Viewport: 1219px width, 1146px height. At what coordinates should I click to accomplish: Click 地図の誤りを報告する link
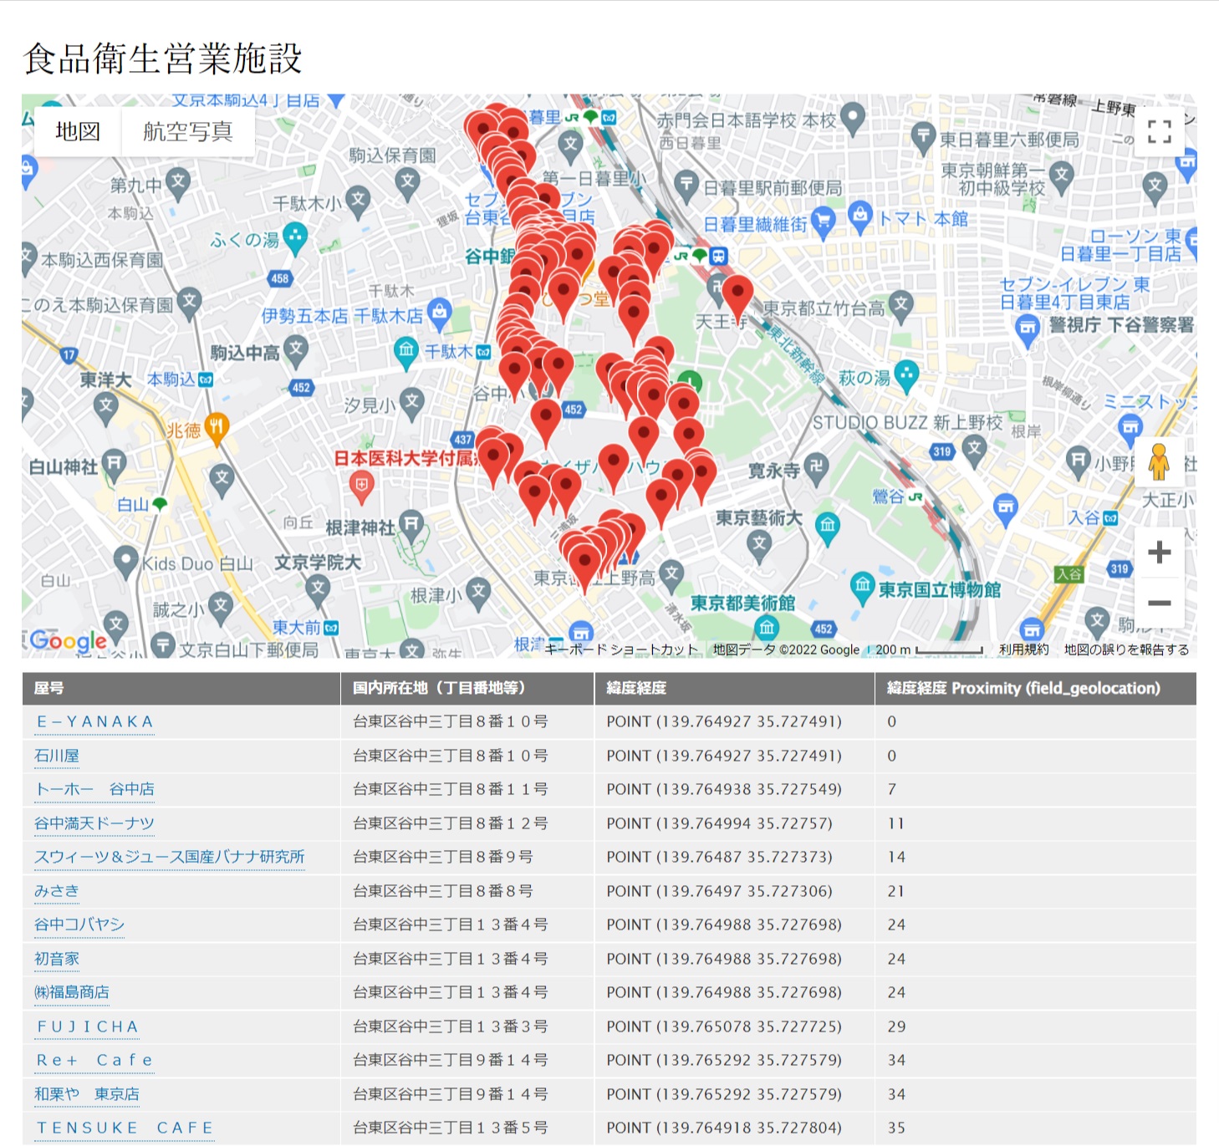[1126, 649]
